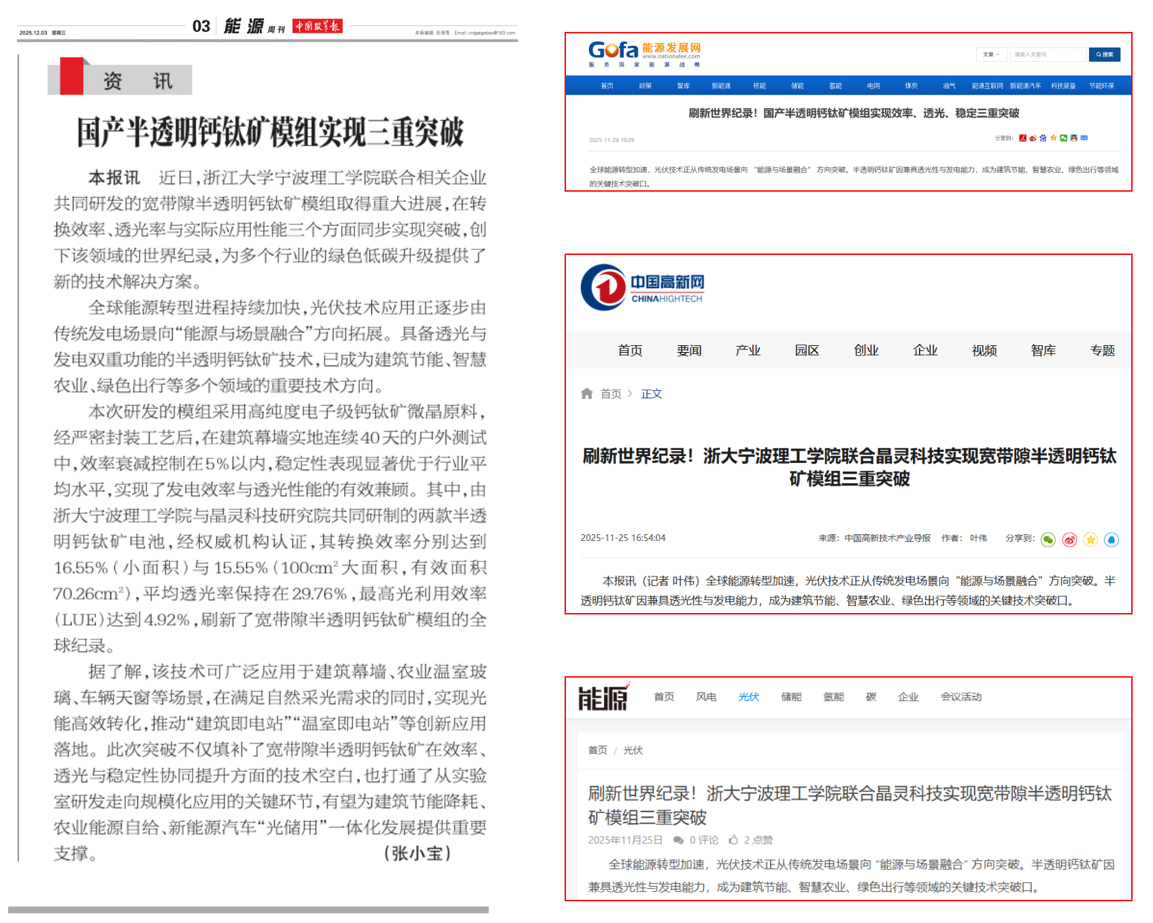The height and width of the screenshot is (923, 1153).
Task: Click the keyword search input field
Action: [1049, 54]
